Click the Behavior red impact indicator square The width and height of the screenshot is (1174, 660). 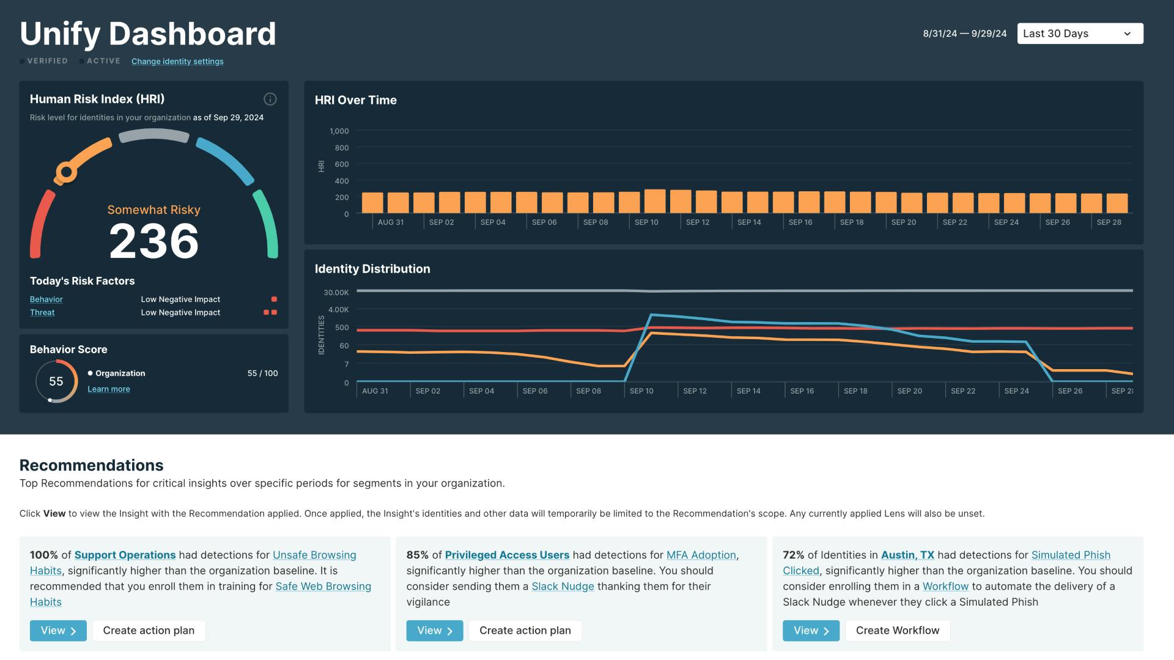274,299
